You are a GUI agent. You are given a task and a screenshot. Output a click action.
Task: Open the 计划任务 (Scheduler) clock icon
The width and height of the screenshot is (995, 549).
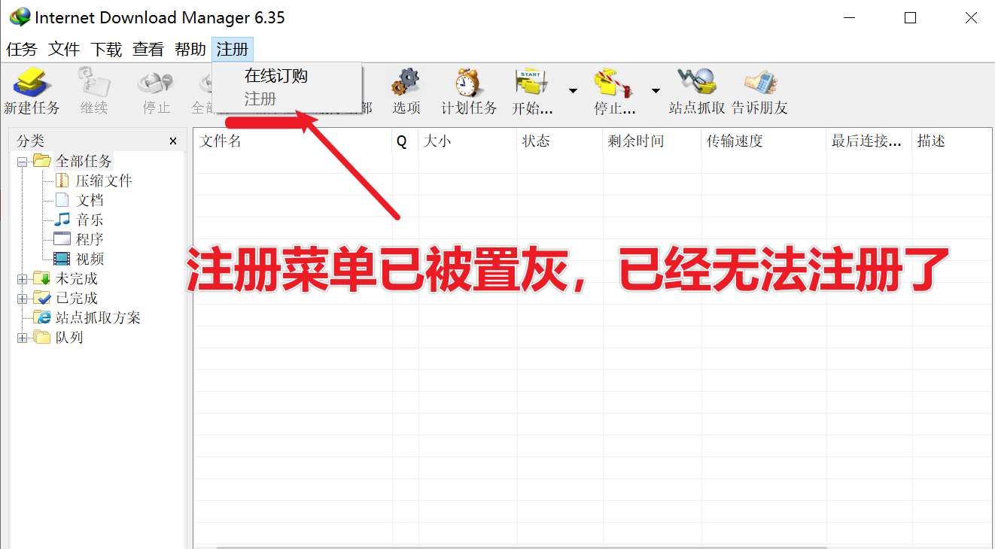[467, 85]
